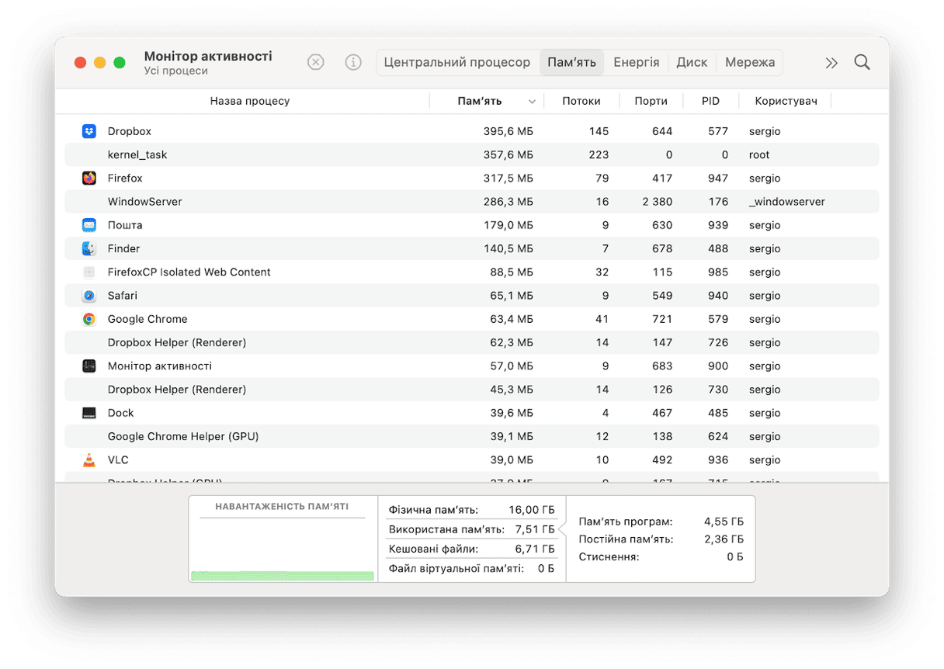
Task: Toggle sort direction arrow on Пам'ять column
Action: tap(532, 102)
